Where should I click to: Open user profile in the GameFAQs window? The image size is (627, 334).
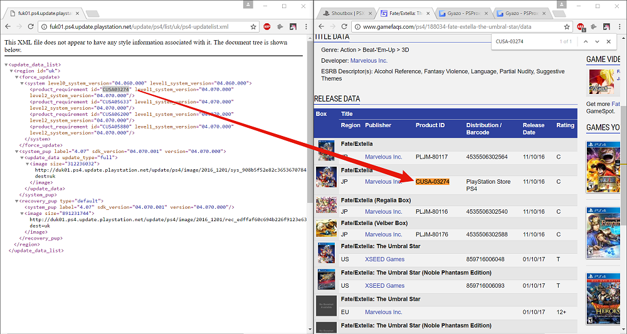561,4
